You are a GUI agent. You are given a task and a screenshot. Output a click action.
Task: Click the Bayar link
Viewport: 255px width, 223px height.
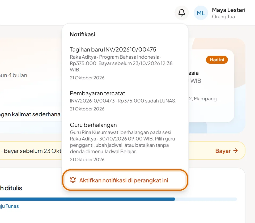tap(227, 151)
